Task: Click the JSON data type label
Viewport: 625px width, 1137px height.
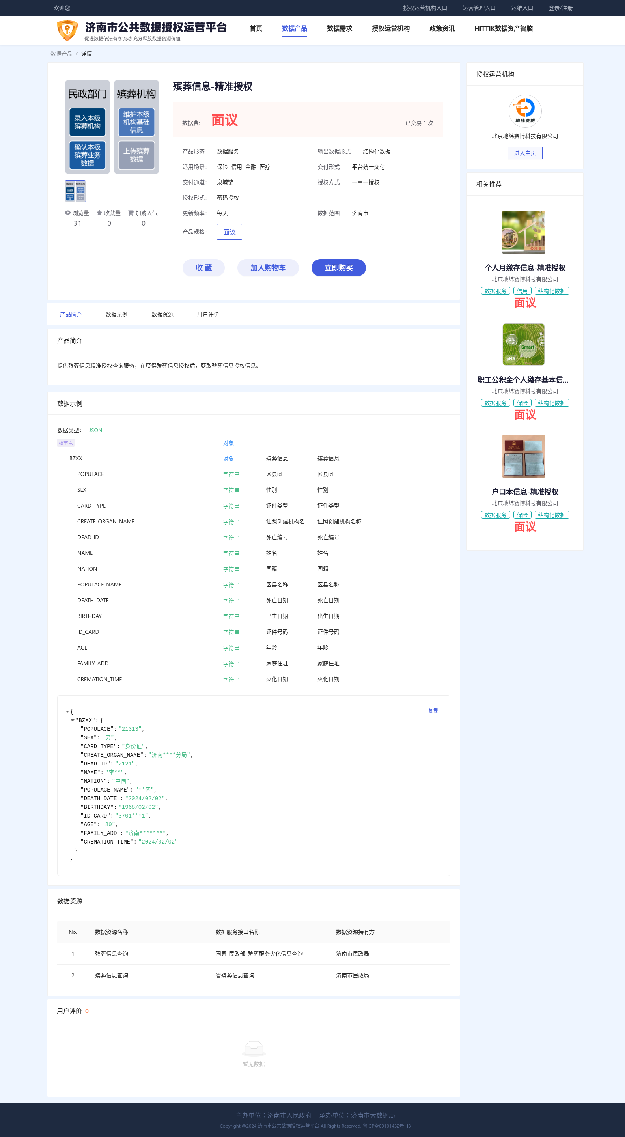Action: click(x=95, y=430)
